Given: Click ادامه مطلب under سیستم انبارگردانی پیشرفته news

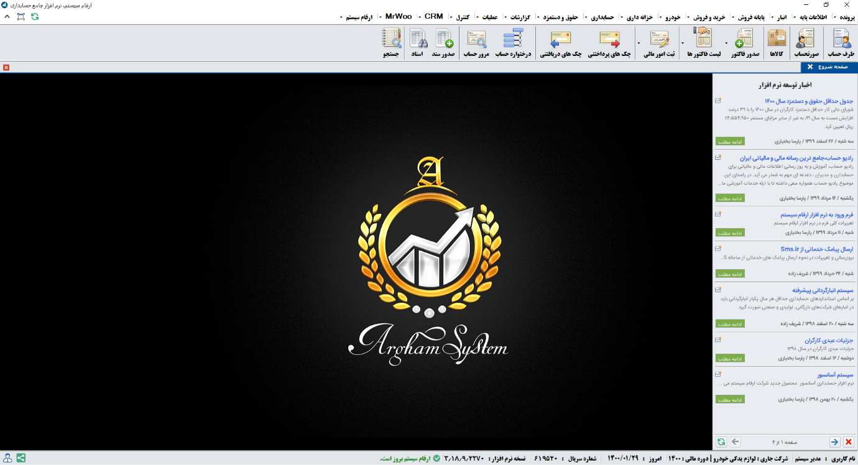Looking at the screenshot, I should (730, 324).
